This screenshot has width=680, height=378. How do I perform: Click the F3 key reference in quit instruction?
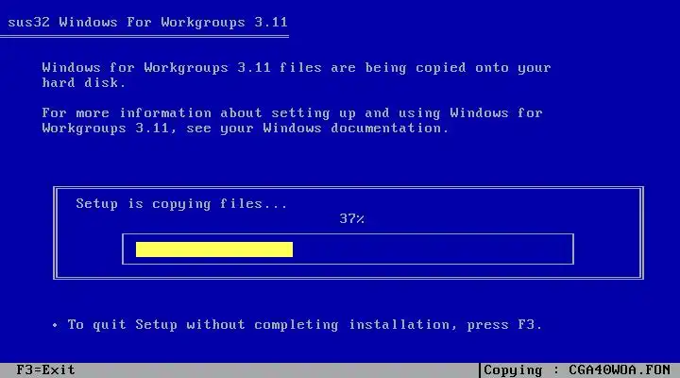tap(526, 325)
